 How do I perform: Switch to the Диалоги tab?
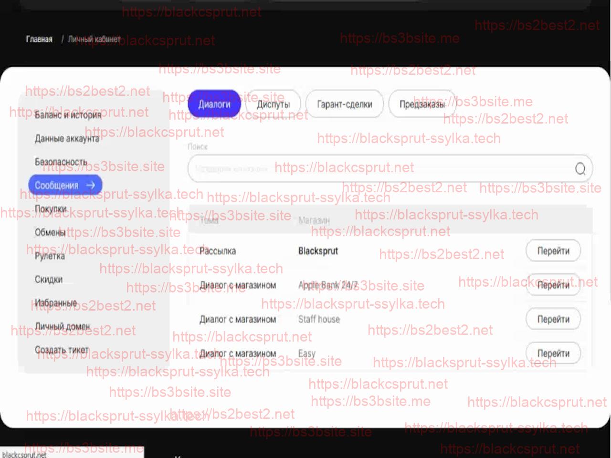[x=214, y=104]
